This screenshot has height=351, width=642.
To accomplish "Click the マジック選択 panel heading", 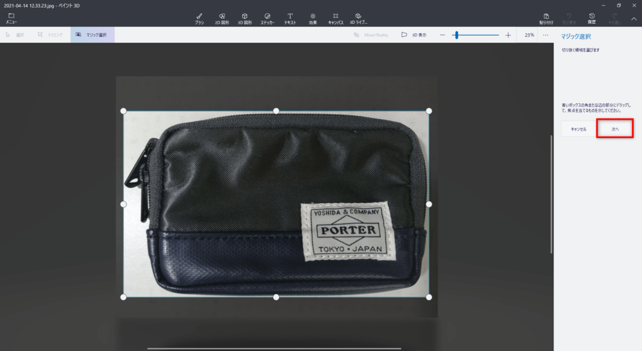I will pyautogui.click(x=576, y=36).
